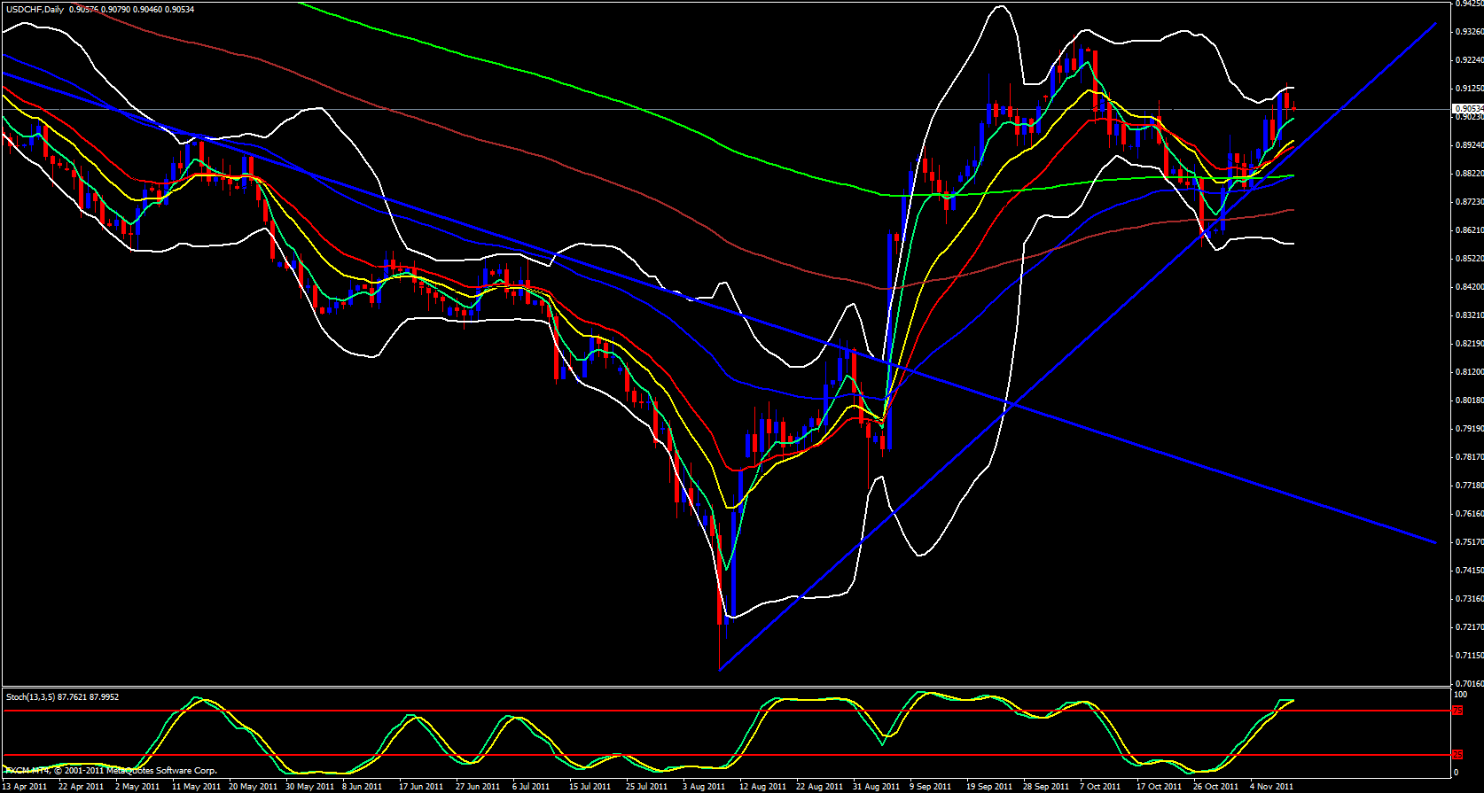
Task: Click the 13 Apr 2011 date label
Action: click(x=25, y=786)
